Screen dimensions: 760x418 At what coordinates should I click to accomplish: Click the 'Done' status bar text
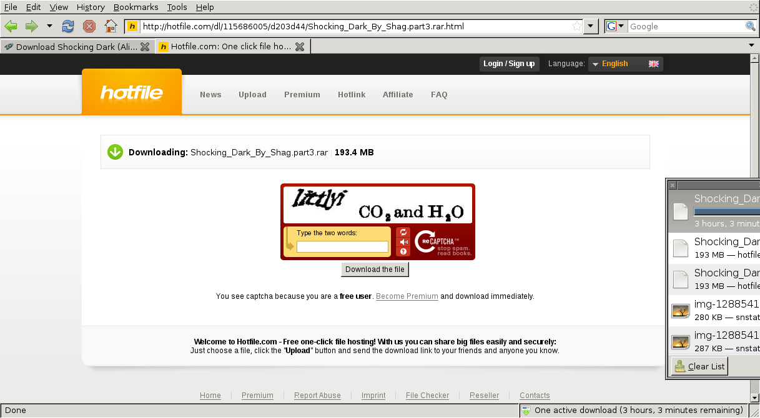coord(16,411)
